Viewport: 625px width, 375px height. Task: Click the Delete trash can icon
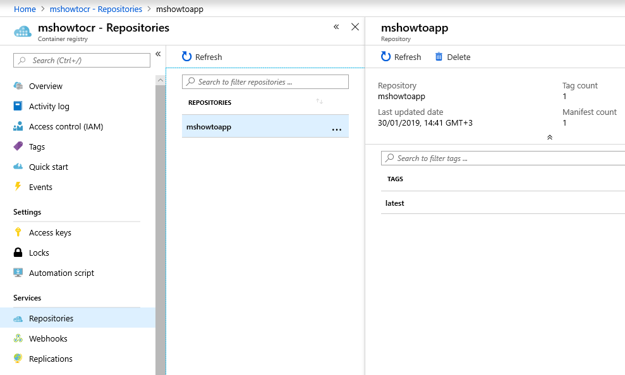click(439, 57)
